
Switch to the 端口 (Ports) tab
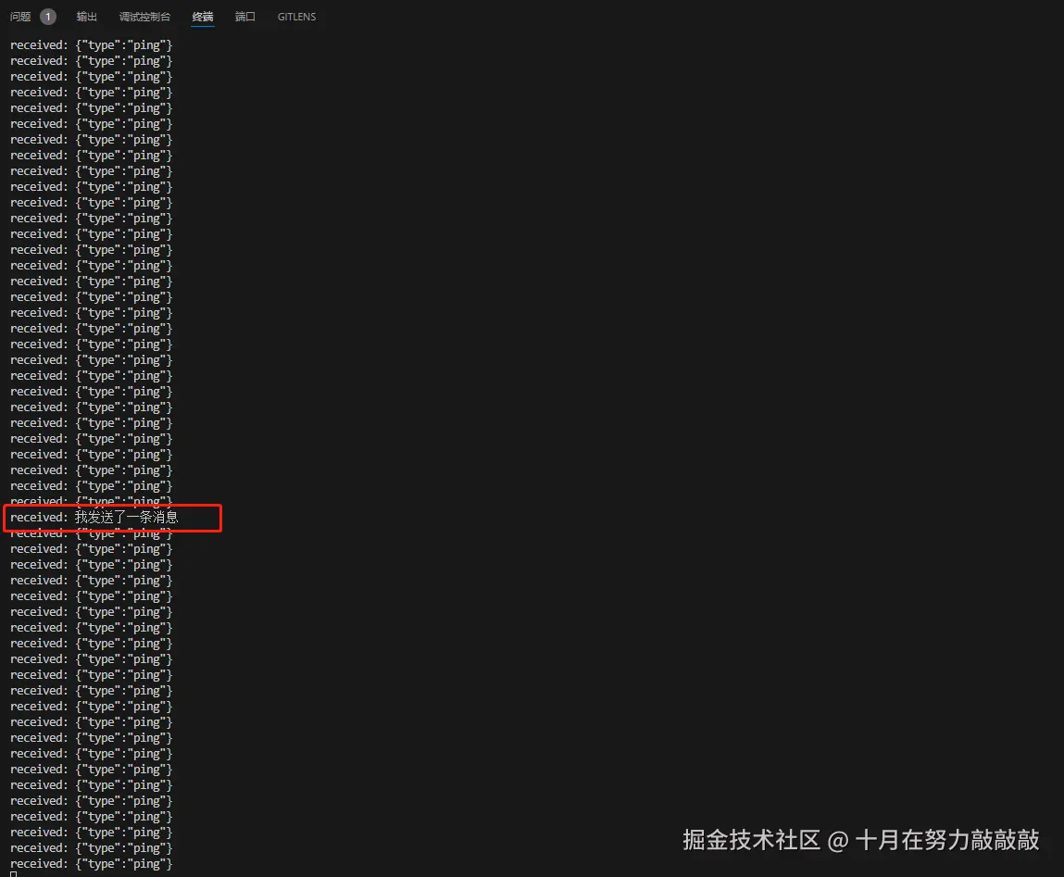coord(244,16)
